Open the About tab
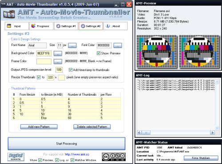The image size is (222, 164). click(x=115, y=26)
